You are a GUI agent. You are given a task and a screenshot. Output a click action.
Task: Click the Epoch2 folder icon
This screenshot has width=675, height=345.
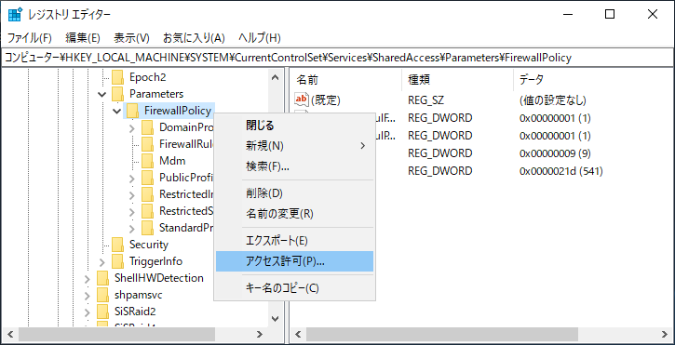(x=117, y=77)
